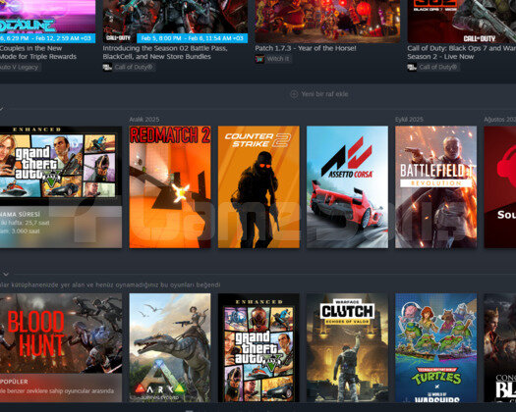
Task: Select the red headphones cover next to Battlefield 1
Action: [x=500, y=187]
